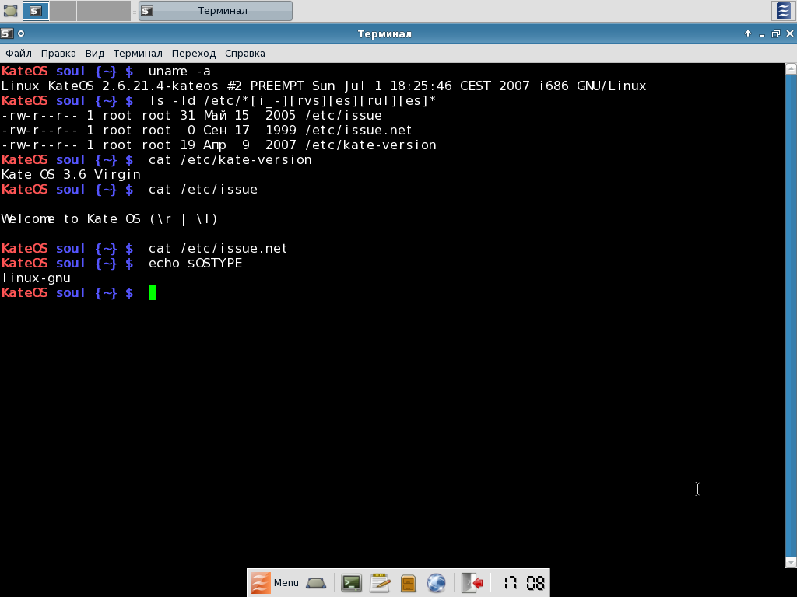797x597 pixels.
Task: Open the file manager cabinet icon
Action: coord(408,583)
